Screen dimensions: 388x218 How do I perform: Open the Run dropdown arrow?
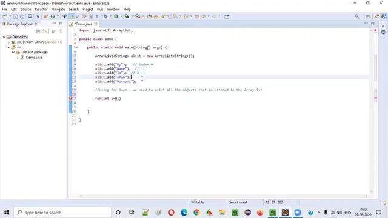121,16
